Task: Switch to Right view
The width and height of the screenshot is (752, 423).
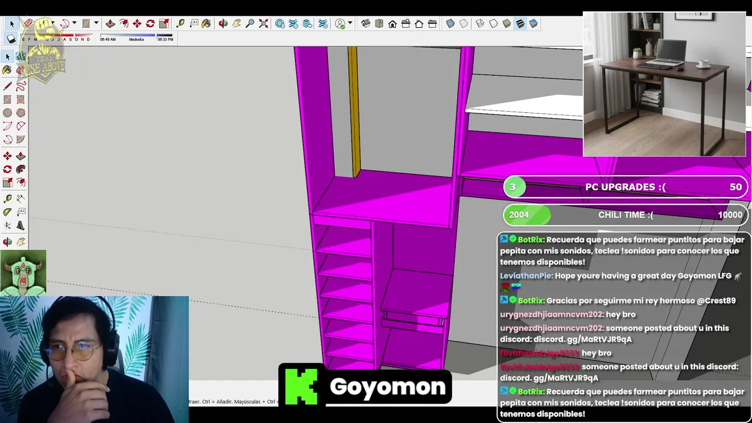Action: point(406,23)
